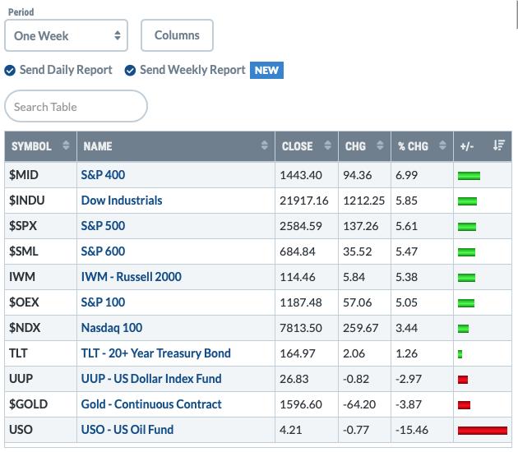Open the S&P 600 link
This screenshot has height=452, width=518.
point(103,251)
